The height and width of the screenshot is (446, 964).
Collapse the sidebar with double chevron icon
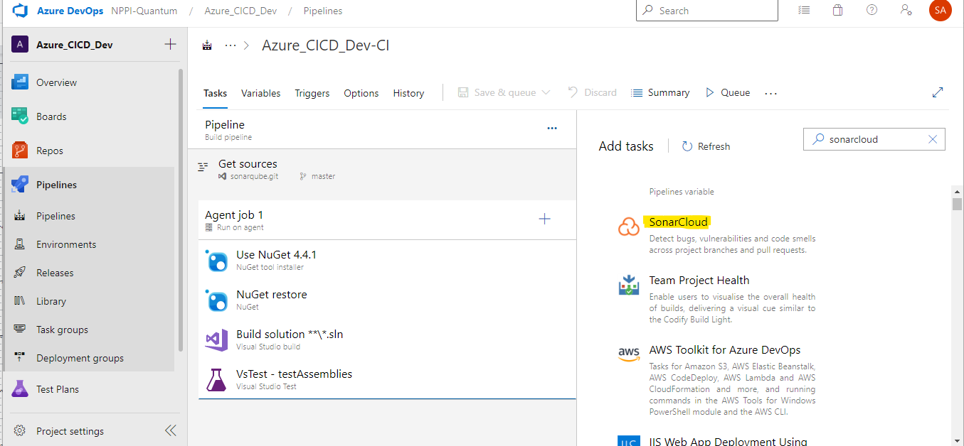coord(170,430)
